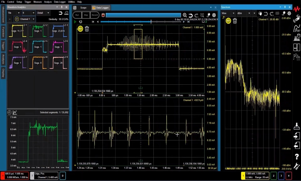This screenshot has width=301, height=181.
Task: Toggle the D digital button in bottom bar
Action: tap(63, 176)
